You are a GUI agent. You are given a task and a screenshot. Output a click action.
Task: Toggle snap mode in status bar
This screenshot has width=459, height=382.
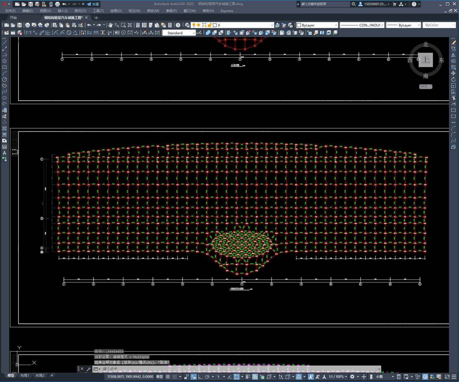coord(175,377)
